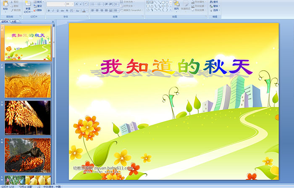Click the Replace (替换) button

(215, 6)
